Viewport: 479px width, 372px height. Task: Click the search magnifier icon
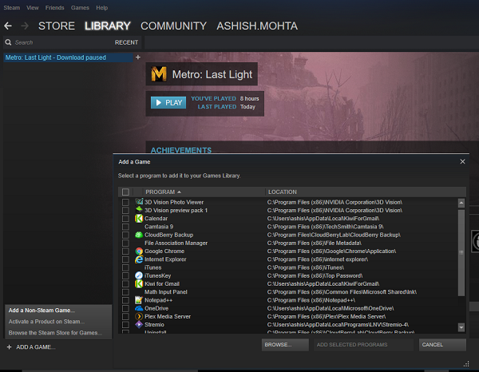click(8, 42)
